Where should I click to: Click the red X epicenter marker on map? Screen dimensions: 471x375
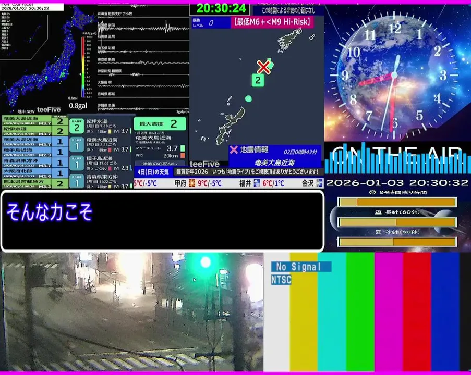coord(263,67)
